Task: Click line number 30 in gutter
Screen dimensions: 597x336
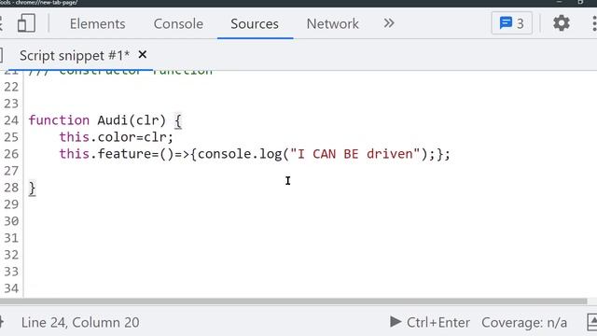Action: (11, 221)
